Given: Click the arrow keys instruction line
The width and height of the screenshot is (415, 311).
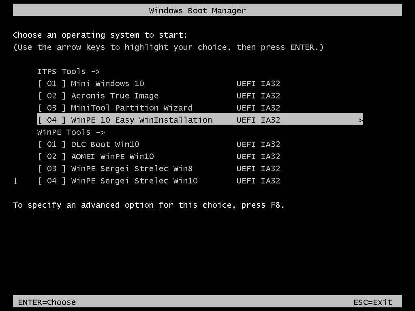Looking at the screenshot, I should (x=168, y=47).
